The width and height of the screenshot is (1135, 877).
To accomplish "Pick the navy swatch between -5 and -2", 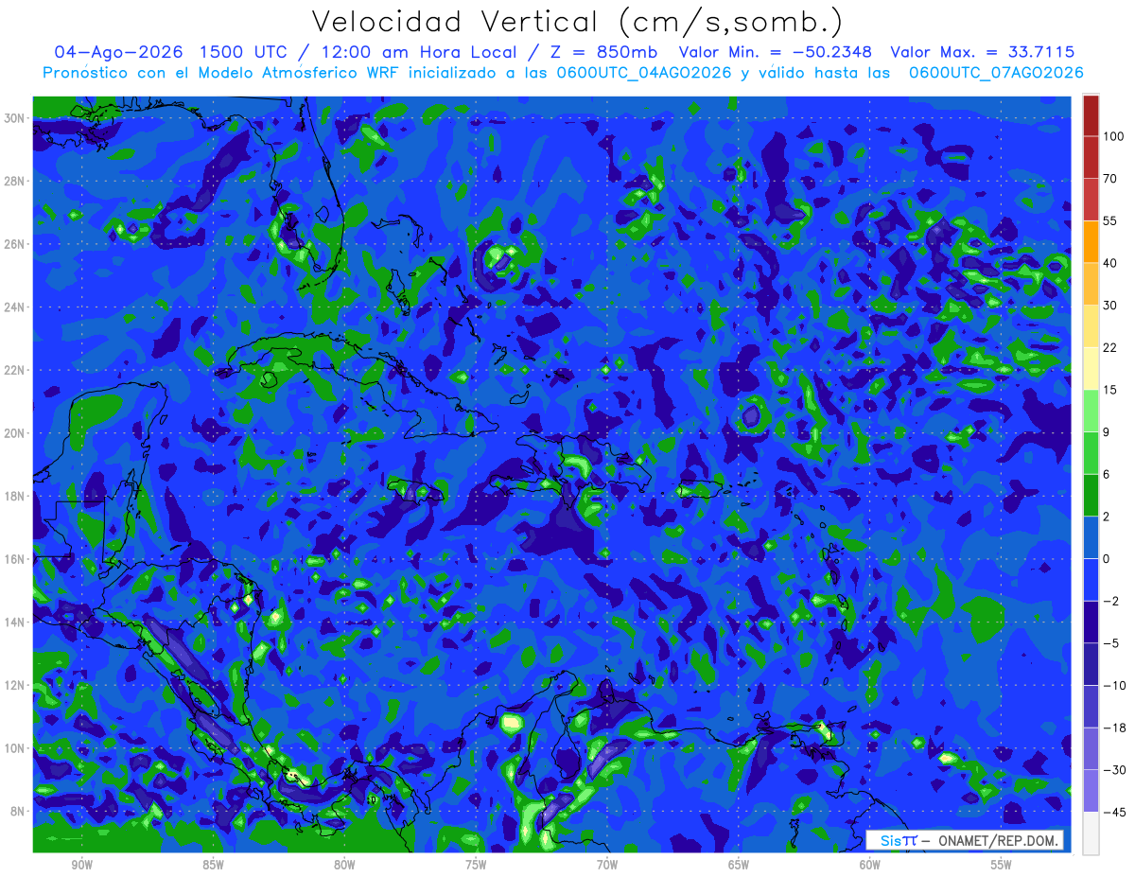I will (1091, 623).
